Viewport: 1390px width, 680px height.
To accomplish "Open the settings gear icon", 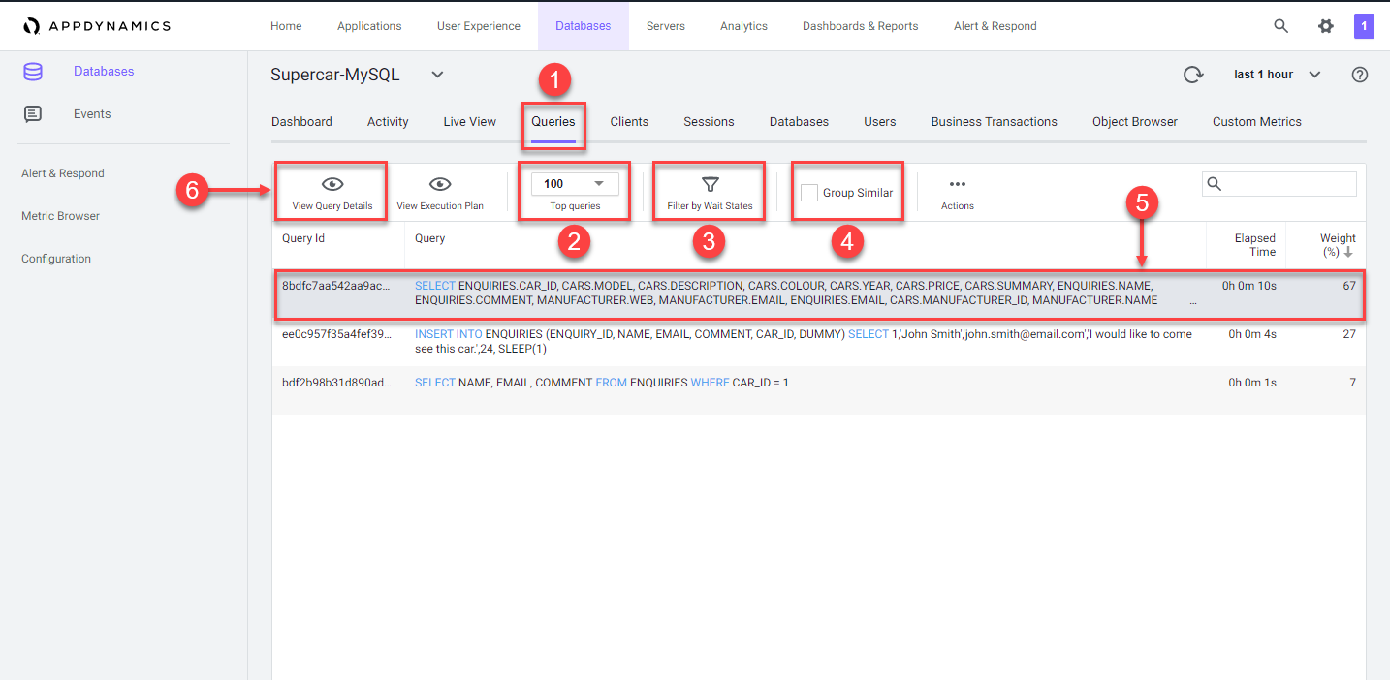I will 1326,26.
